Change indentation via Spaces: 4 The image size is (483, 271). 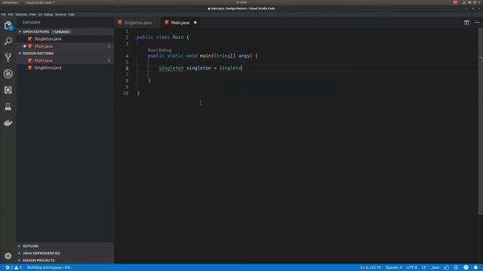(394, 268)
